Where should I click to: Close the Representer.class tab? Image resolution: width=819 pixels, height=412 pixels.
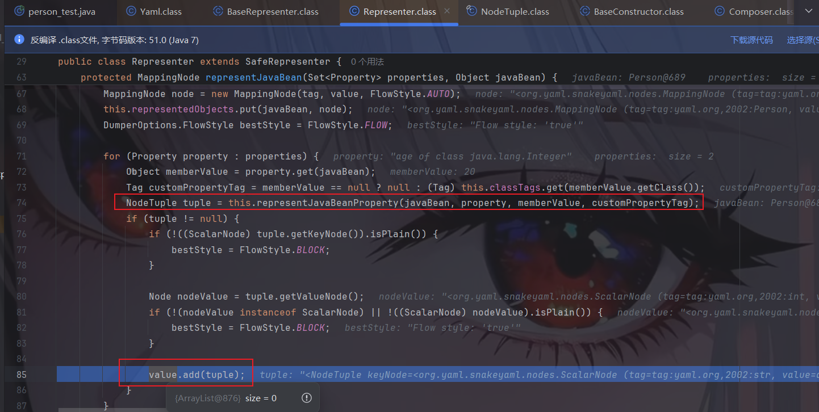click(x=447, y=11)
